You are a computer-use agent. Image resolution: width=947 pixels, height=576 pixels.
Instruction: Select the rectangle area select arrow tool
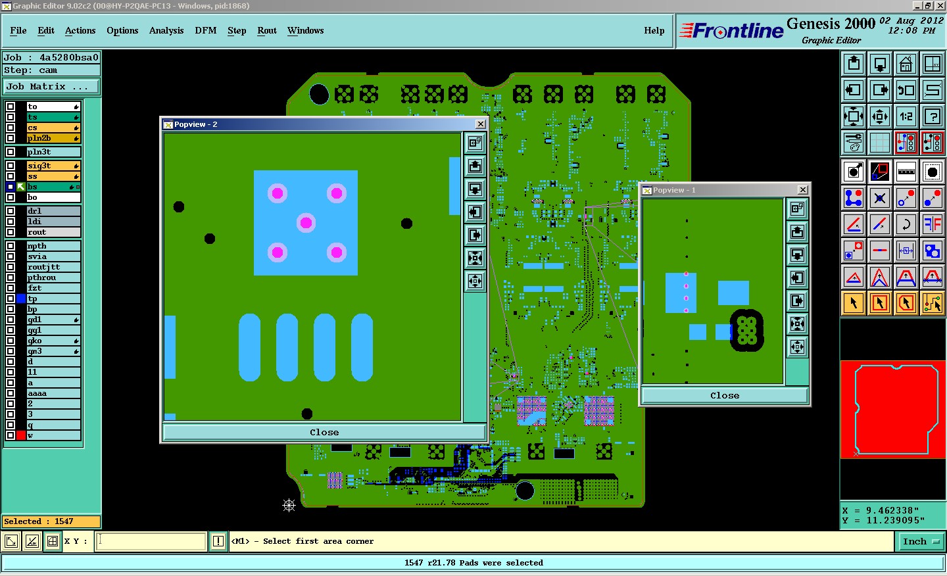(880, 303)
